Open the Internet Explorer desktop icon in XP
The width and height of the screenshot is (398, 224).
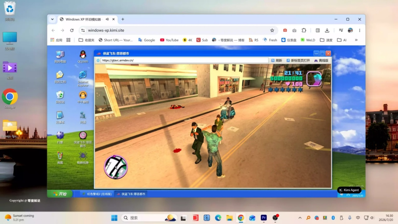pos(83,78)
